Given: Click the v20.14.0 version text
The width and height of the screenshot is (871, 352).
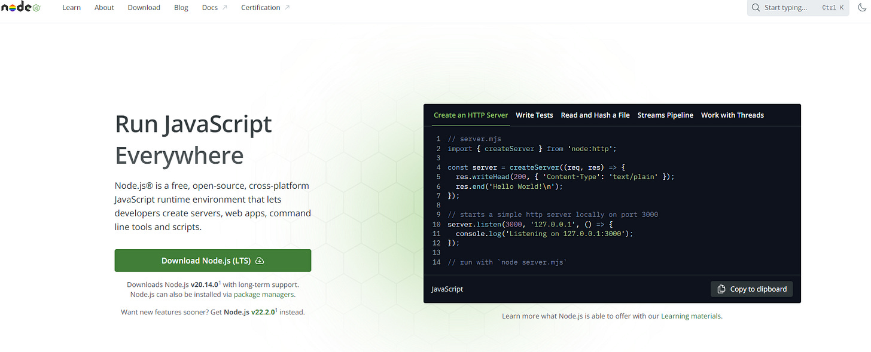Looking at the screenshot, I should point(205,285).
